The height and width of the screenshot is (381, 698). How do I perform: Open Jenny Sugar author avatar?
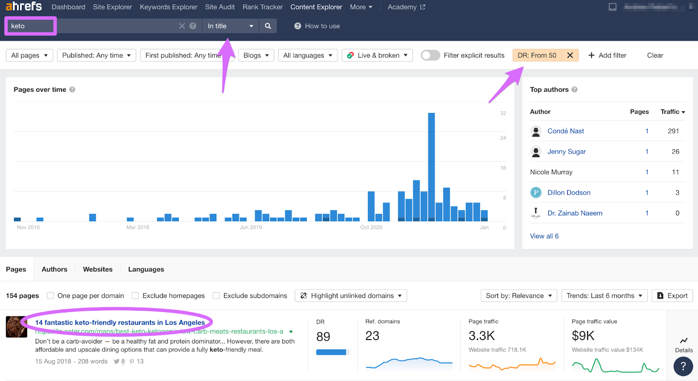tap(536, 151)
